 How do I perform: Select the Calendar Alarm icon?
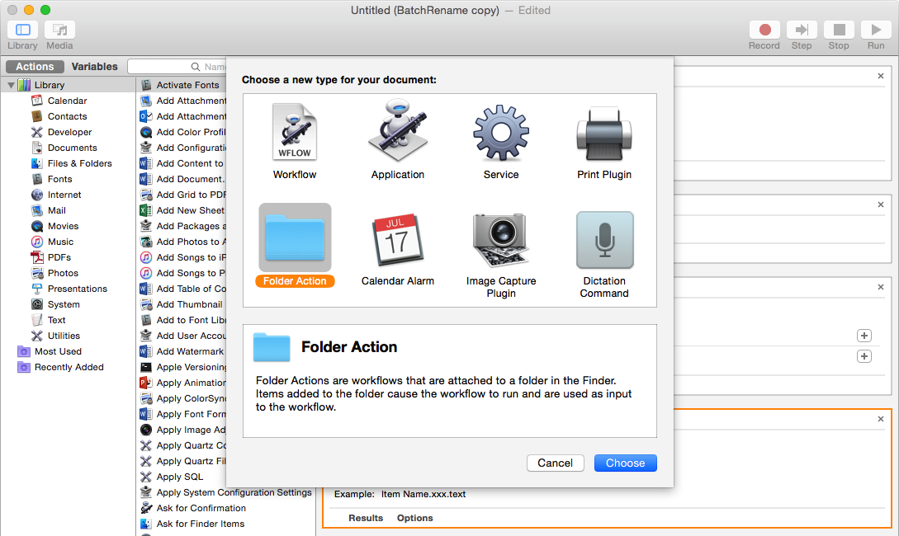click(x=397, y=241)
